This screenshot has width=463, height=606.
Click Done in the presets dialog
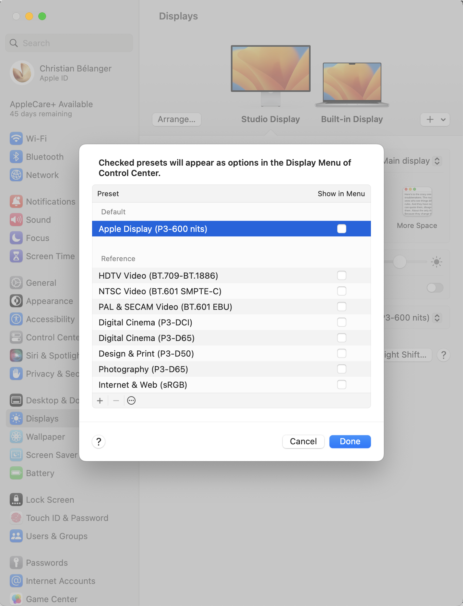350,442
